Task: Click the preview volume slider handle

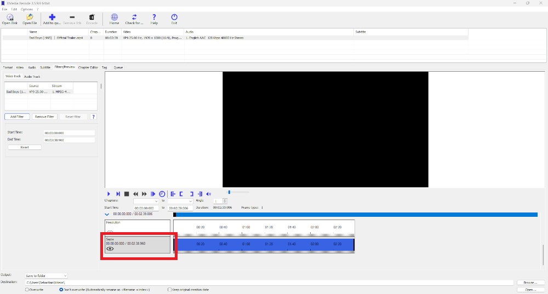Action: point(229,192)
